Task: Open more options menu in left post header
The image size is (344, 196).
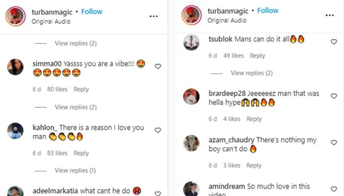Action: tap(153, 16)
